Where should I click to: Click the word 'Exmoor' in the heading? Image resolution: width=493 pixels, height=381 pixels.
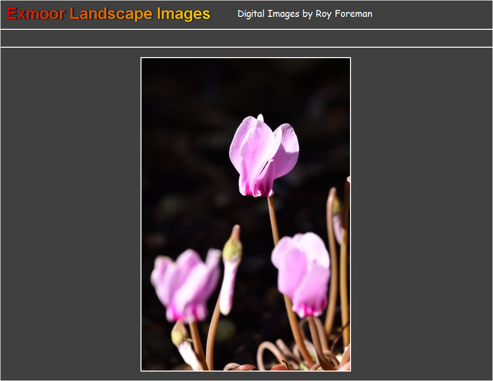pyautogui.click(x=36, y=14)
